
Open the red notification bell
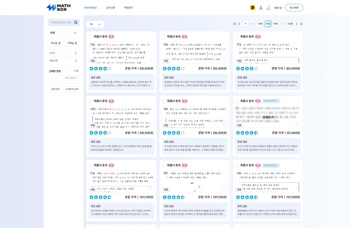[x=268, y=7]
